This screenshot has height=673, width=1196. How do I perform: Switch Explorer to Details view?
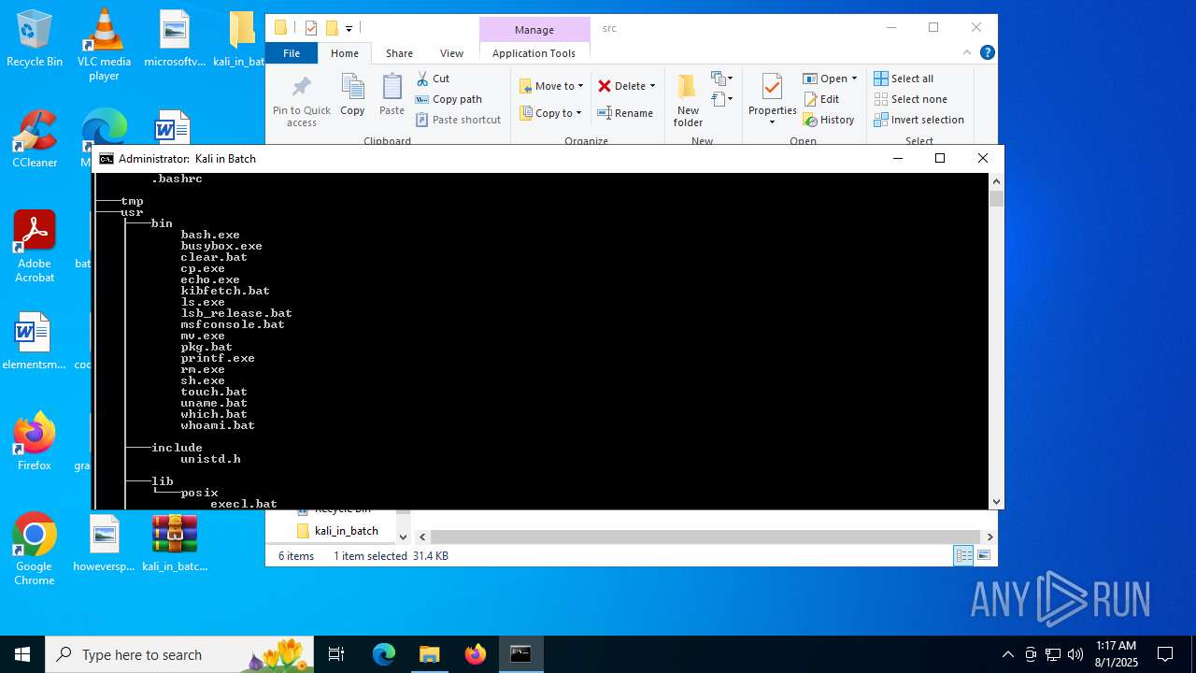963,555
